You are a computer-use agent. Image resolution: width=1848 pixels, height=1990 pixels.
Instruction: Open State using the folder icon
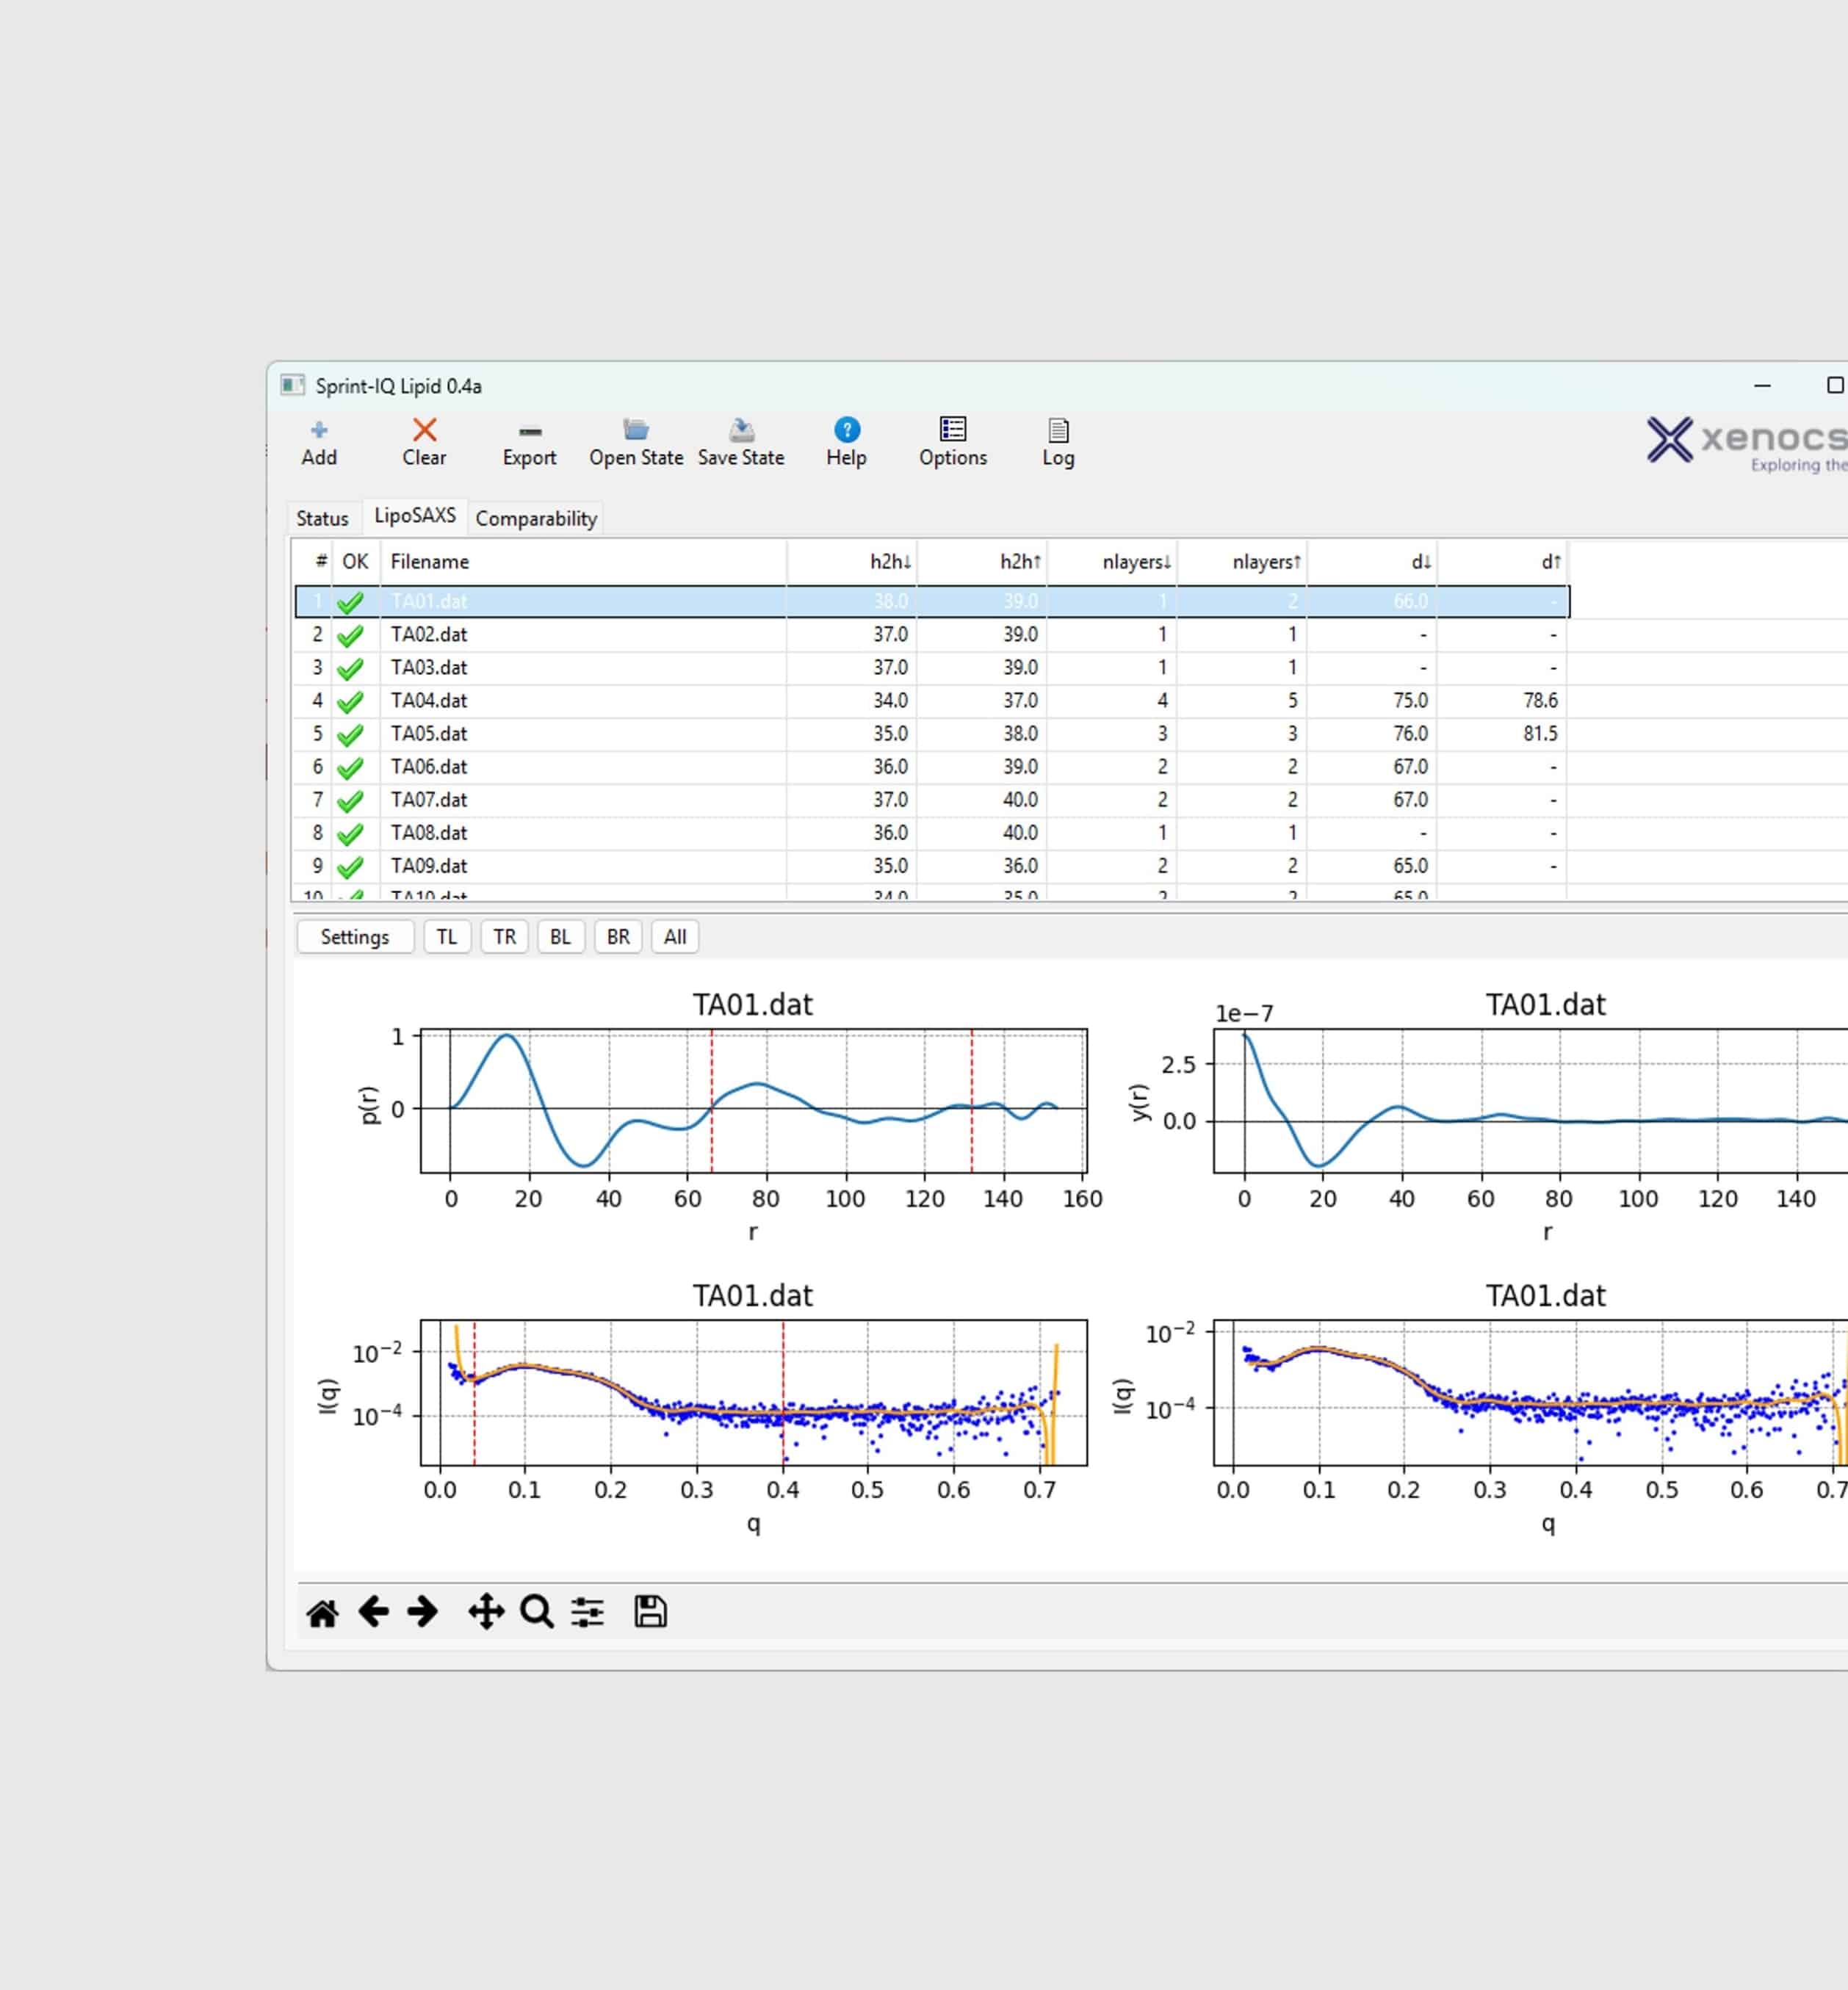(635, 431)
